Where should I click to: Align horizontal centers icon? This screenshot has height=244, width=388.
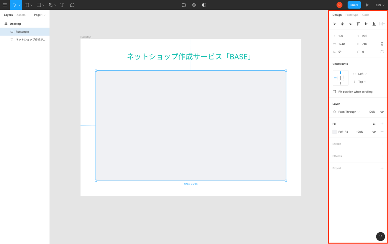click(x=342, y=24)
